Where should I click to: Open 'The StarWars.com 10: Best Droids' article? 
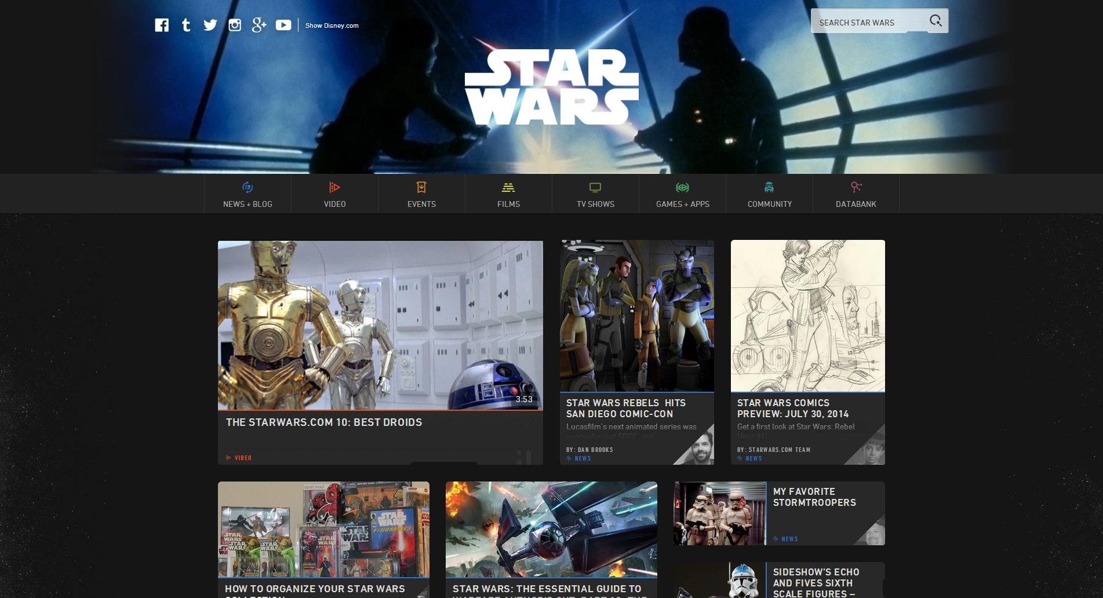(323, 422)
